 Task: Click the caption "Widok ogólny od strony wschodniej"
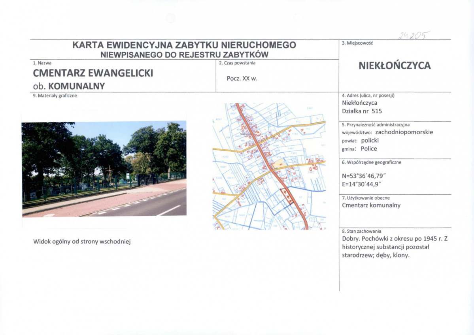coord(82,242)
